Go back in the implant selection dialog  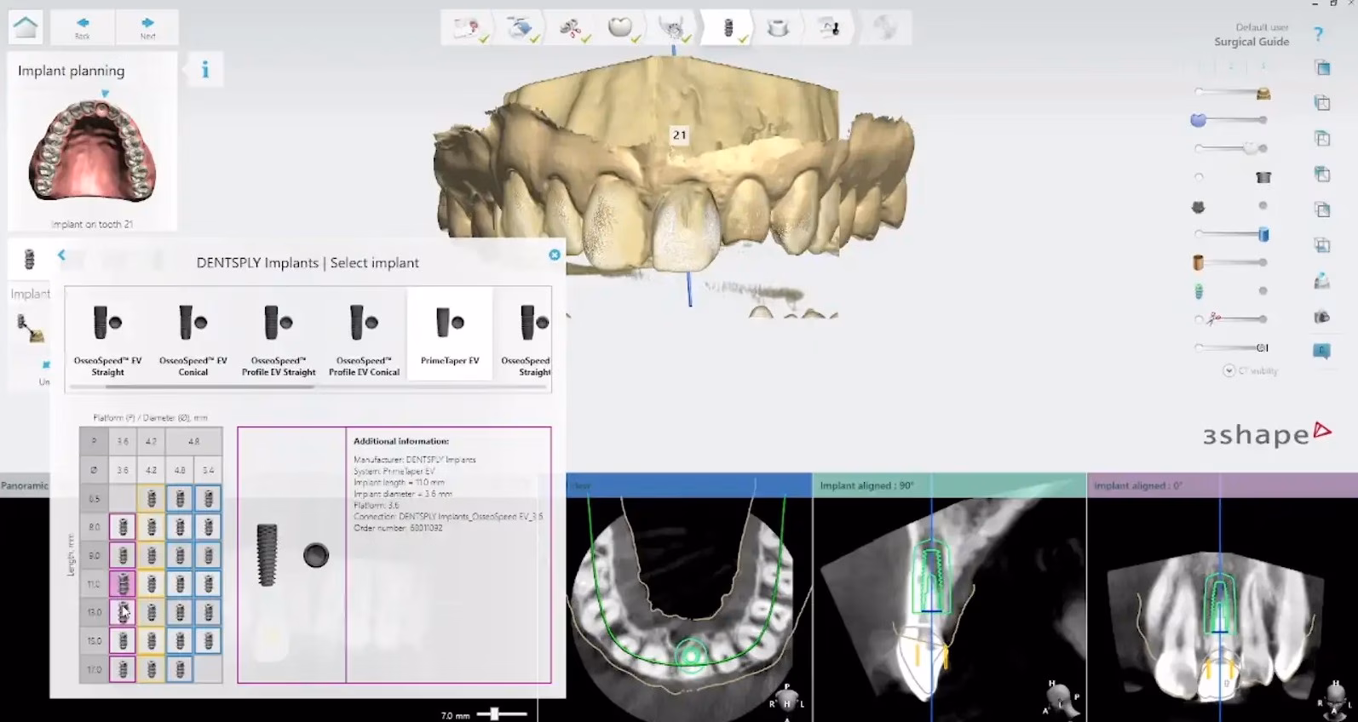tap(61, 255)
